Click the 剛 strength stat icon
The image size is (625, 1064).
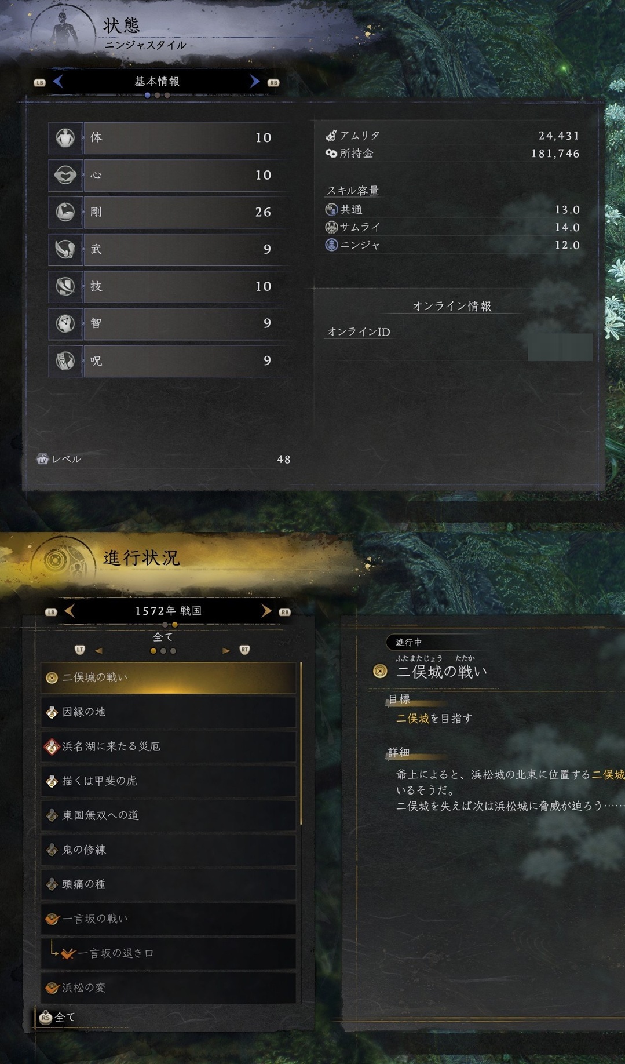click(x=65, y=212)
